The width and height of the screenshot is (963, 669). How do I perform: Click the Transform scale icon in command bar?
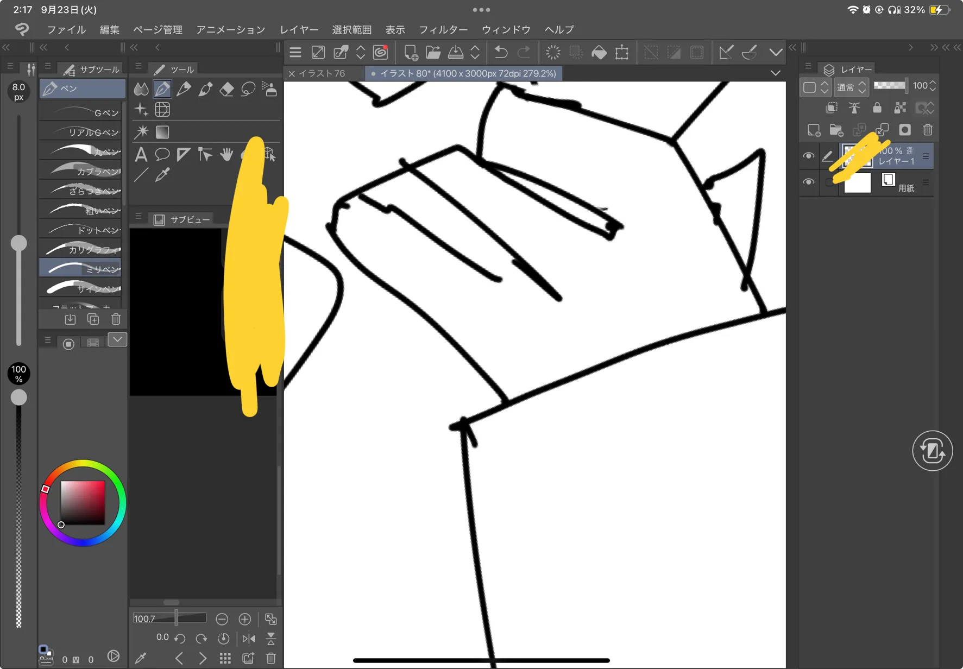622,52
